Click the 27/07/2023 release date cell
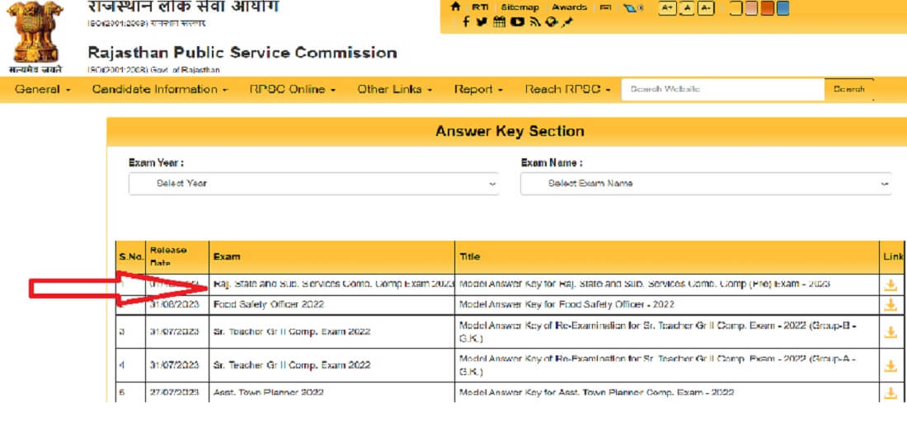Screen dimensions: 907x432 (177, 392)
